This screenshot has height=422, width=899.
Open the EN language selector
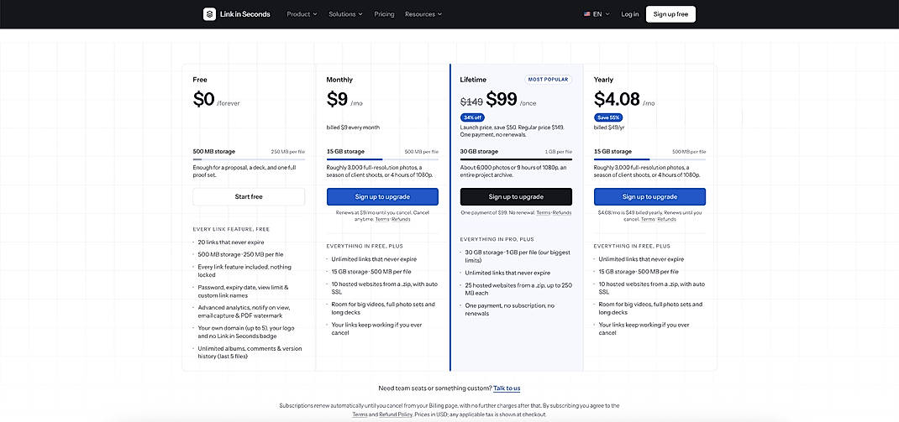597,14
